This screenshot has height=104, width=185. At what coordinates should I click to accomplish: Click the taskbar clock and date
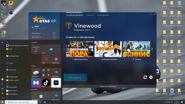click(177, 102)
